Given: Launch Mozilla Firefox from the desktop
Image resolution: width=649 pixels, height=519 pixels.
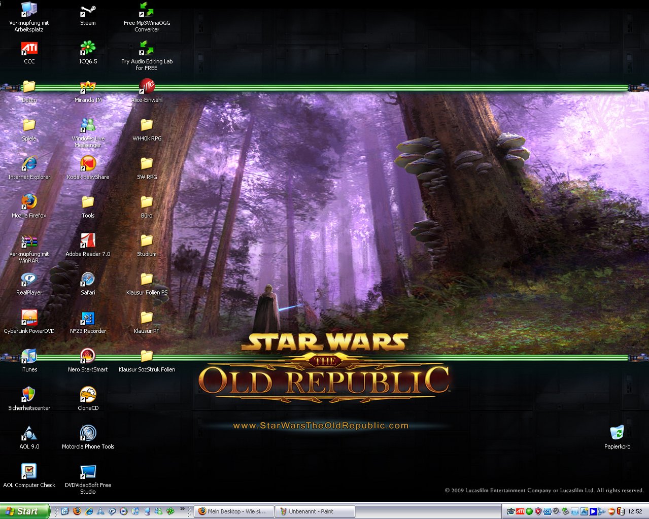Looking at the screenshot, I should (x=29, y=202).
